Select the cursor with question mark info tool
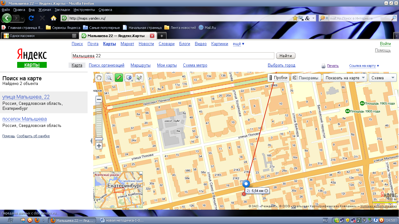Image resolution: width=399 pixels, height=224 pixels. (x=139, y=78)
